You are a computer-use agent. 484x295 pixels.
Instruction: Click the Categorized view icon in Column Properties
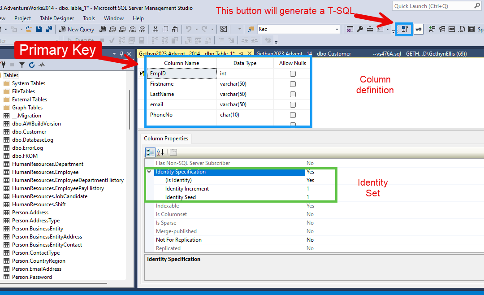150,152
